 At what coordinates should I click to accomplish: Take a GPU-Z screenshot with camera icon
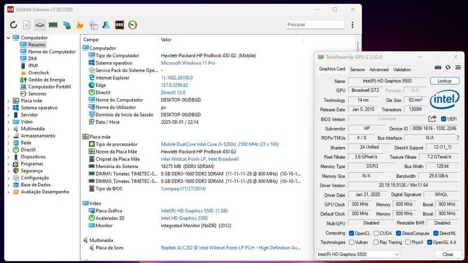438,68
